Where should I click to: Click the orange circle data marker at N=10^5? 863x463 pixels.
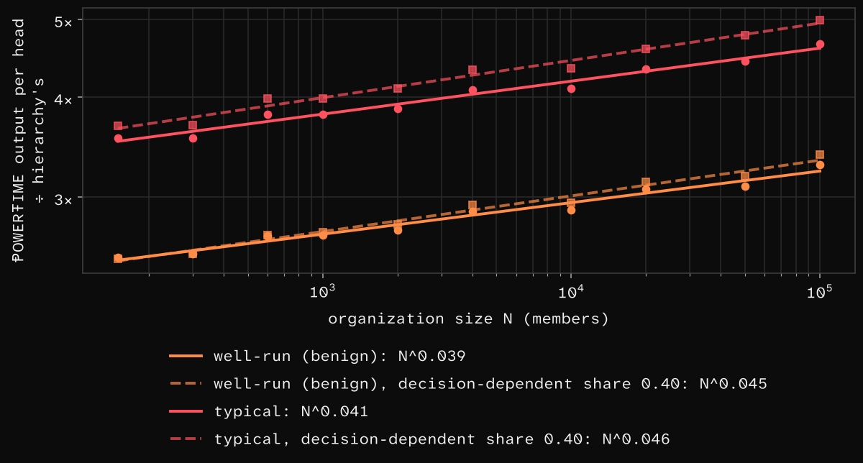coord(820,165)
